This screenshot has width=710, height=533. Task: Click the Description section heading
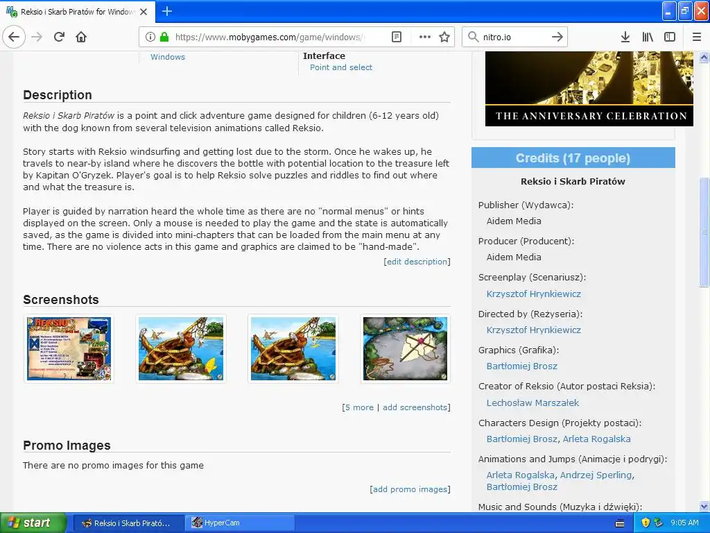tap(58, 94)
